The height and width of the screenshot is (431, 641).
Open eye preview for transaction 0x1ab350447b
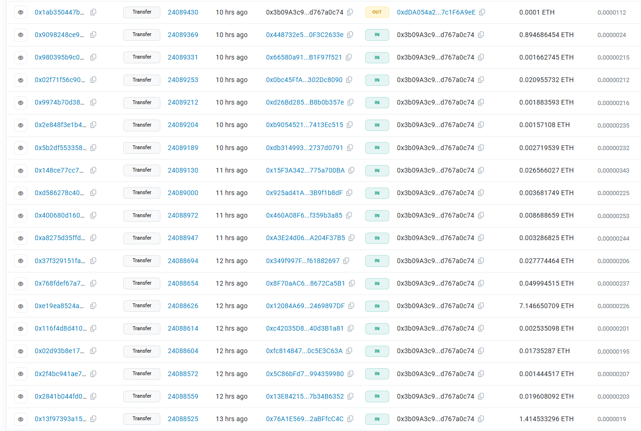point(21,12)
